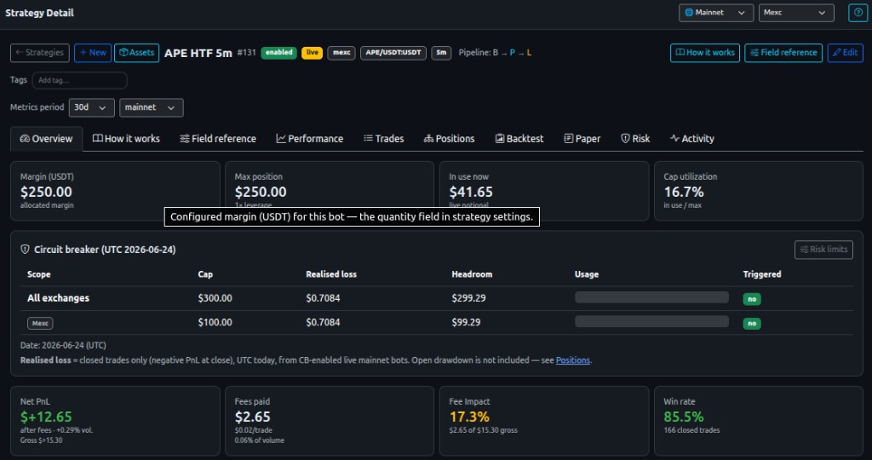This screenshot has width=872, height=460.
Task: Click the Net PnL $+12.65 value
Action: point(46,417)
